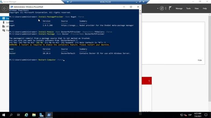Minimize the remote desktop connection bar session
This screenshot has width=211, height=118.
136,2
